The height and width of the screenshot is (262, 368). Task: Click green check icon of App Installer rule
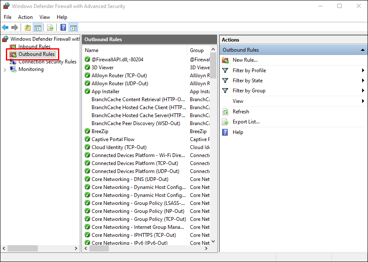point(87,91)
